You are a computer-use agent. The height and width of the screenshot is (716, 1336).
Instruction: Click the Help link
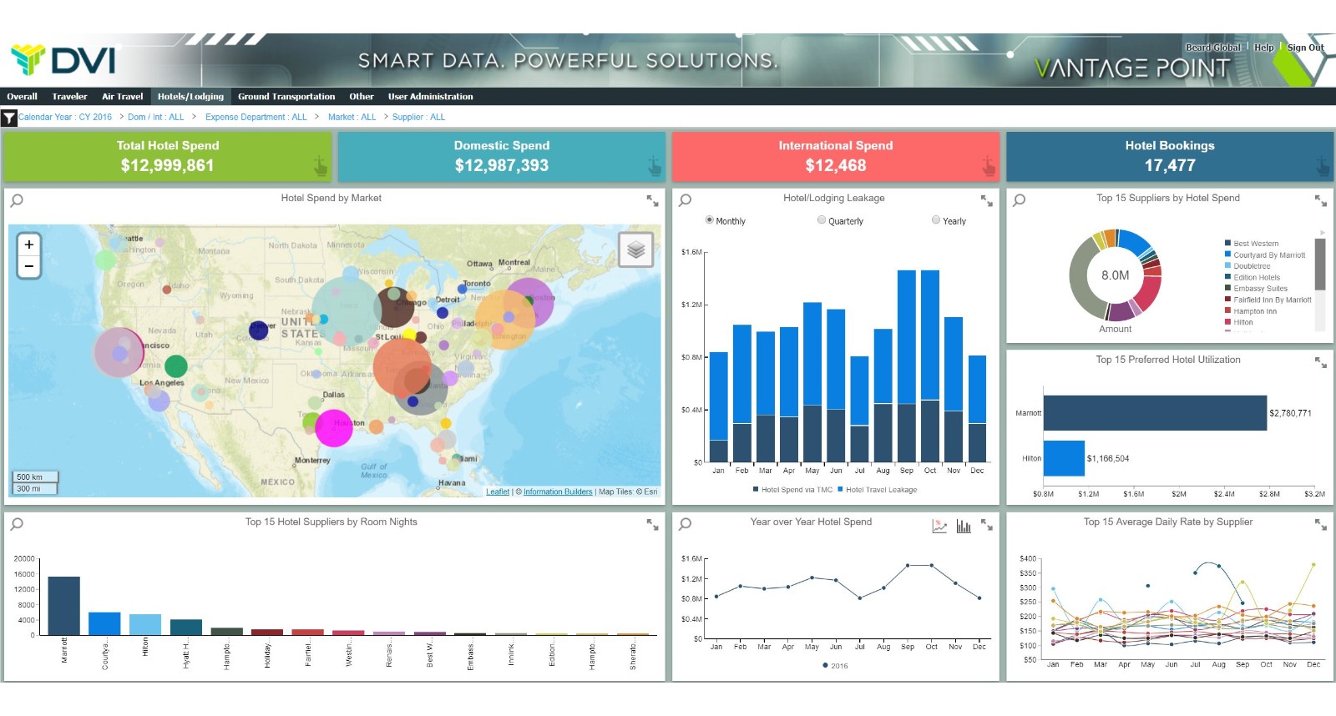click(x=1264, y=48)
